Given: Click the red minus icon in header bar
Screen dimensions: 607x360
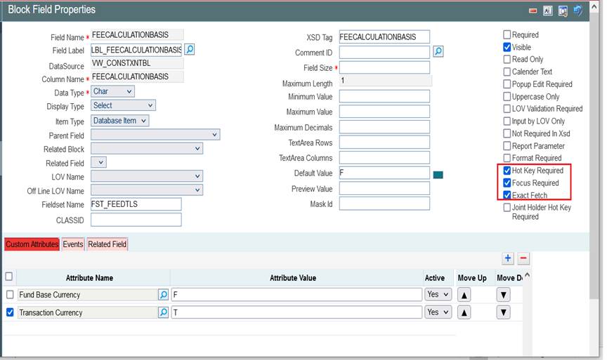Looking at the screenshot, I should tap(533, 11).
